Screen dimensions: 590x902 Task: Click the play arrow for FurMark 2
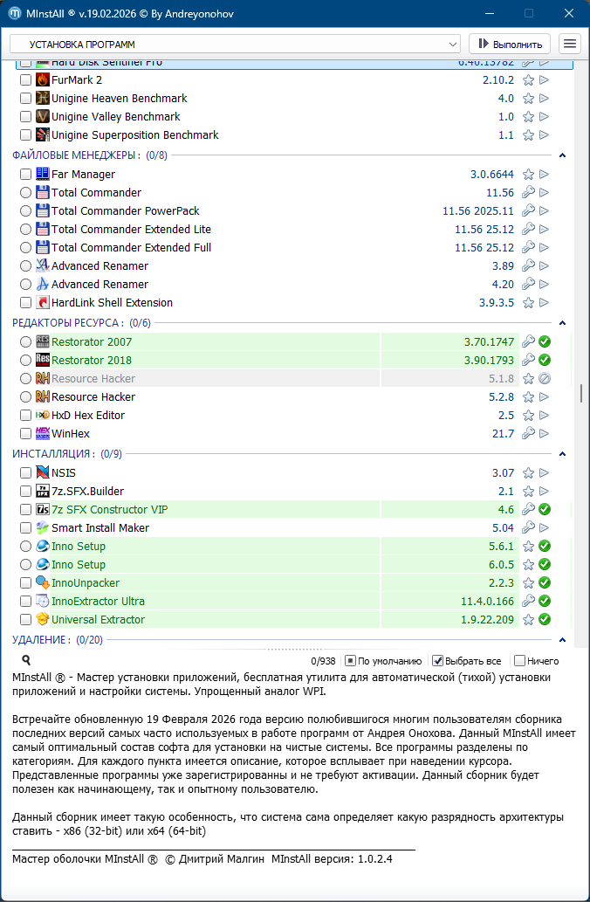pos(545,80)
